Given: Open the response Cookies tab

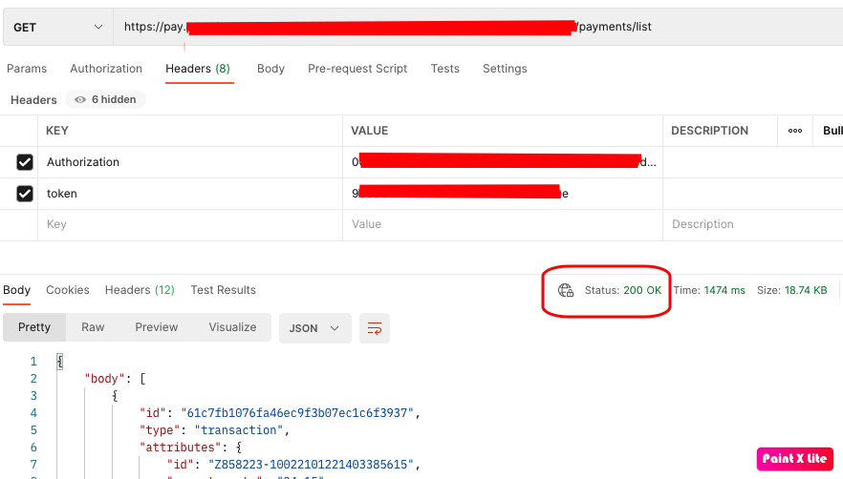Looking at the screenshot, I should [x=68, y=290].
